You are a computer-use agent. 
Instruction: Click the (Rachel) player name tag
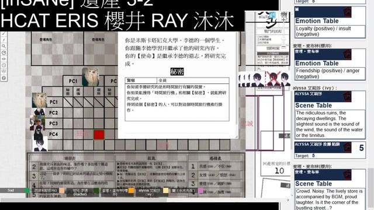coord(80,192)
